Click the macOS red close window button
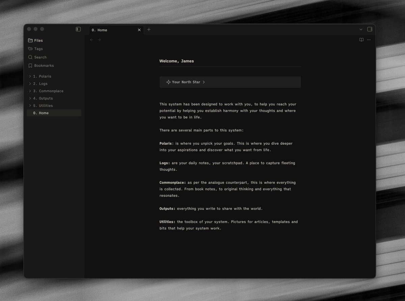405x301 pixels. tap(29, 29)
